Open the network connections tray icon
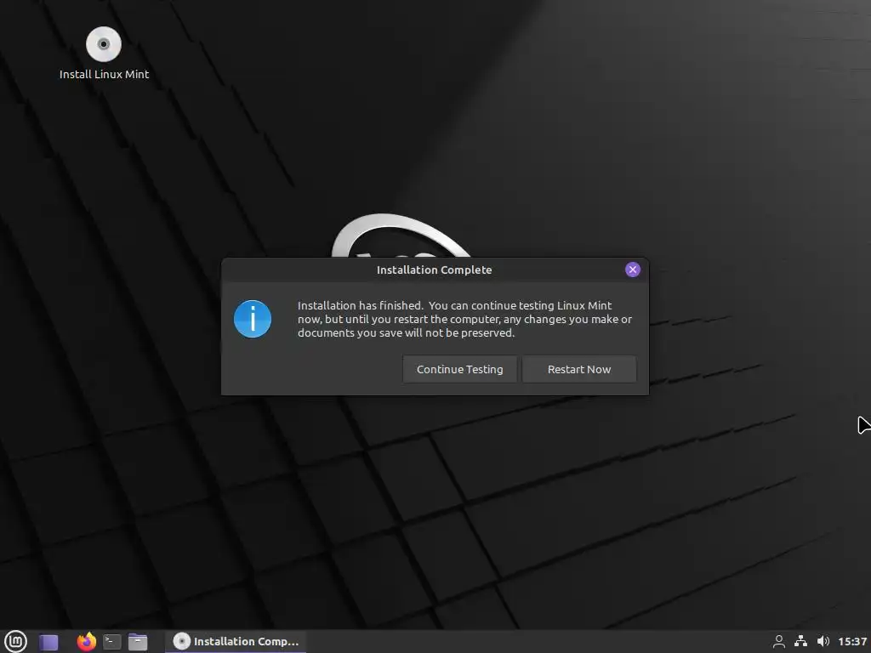Image resolution: width=871 pixels, height=653 pixels. tap(800, 641)
